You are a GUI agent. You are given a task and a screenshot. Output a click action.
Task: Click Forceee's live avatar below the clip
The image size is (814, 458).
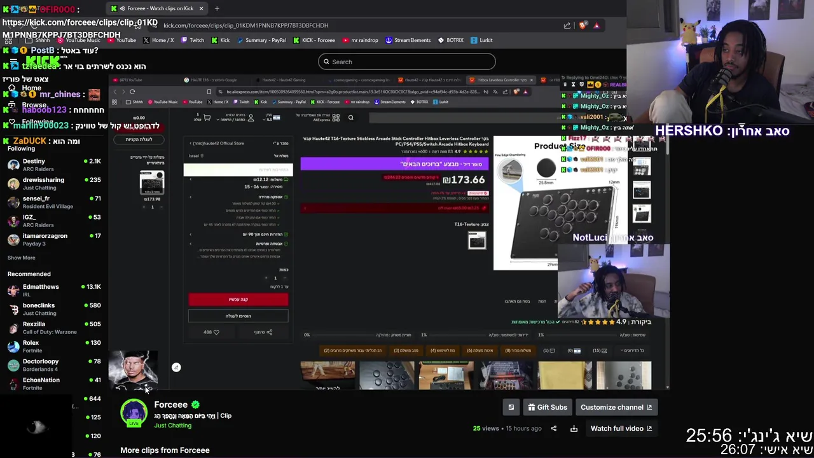(x=134, y=413)
